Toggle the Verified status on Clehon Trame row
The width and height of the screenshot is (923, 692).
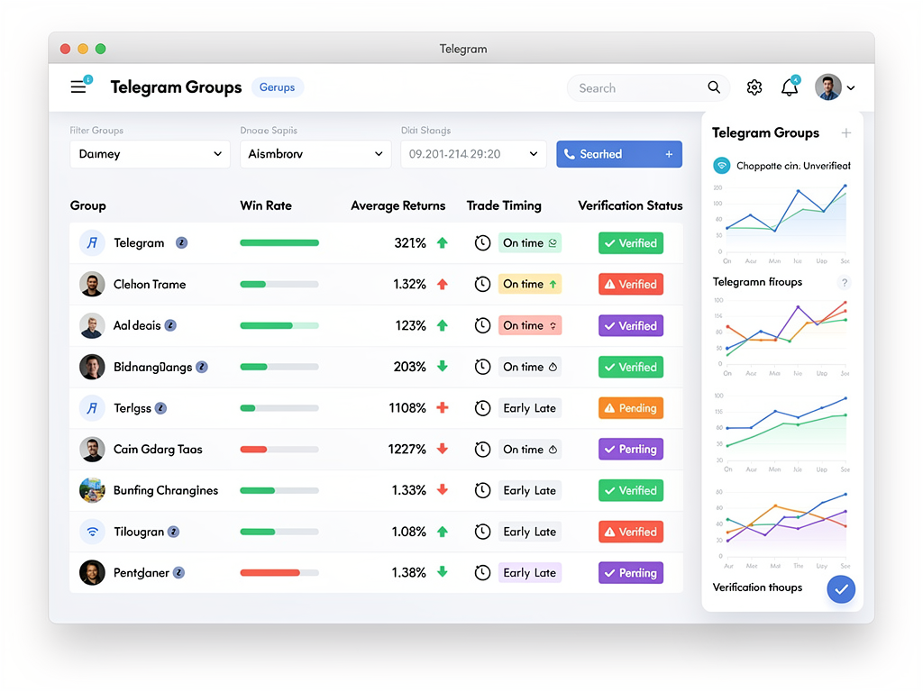coord(630,284)
